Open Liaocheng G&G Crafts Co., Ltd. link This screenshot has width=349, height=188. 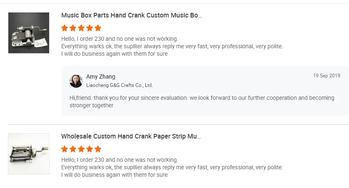click(119, 85)
